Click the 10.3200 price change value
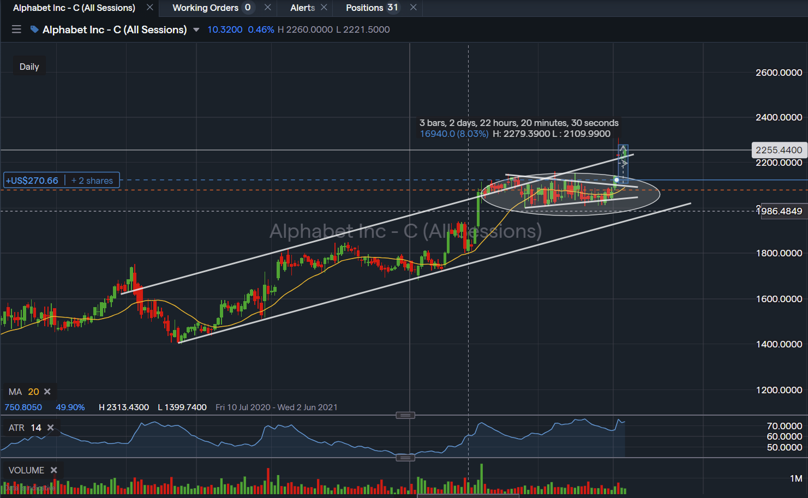Image resolution: width=808 pixels, height=498 pixels. tap(225, 29)
